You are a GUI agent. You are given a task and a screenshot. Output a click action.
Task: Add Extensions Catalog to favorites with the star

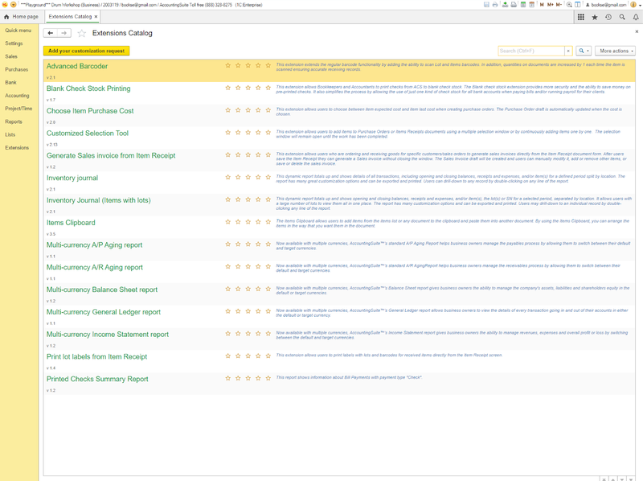tap(82, 33)
